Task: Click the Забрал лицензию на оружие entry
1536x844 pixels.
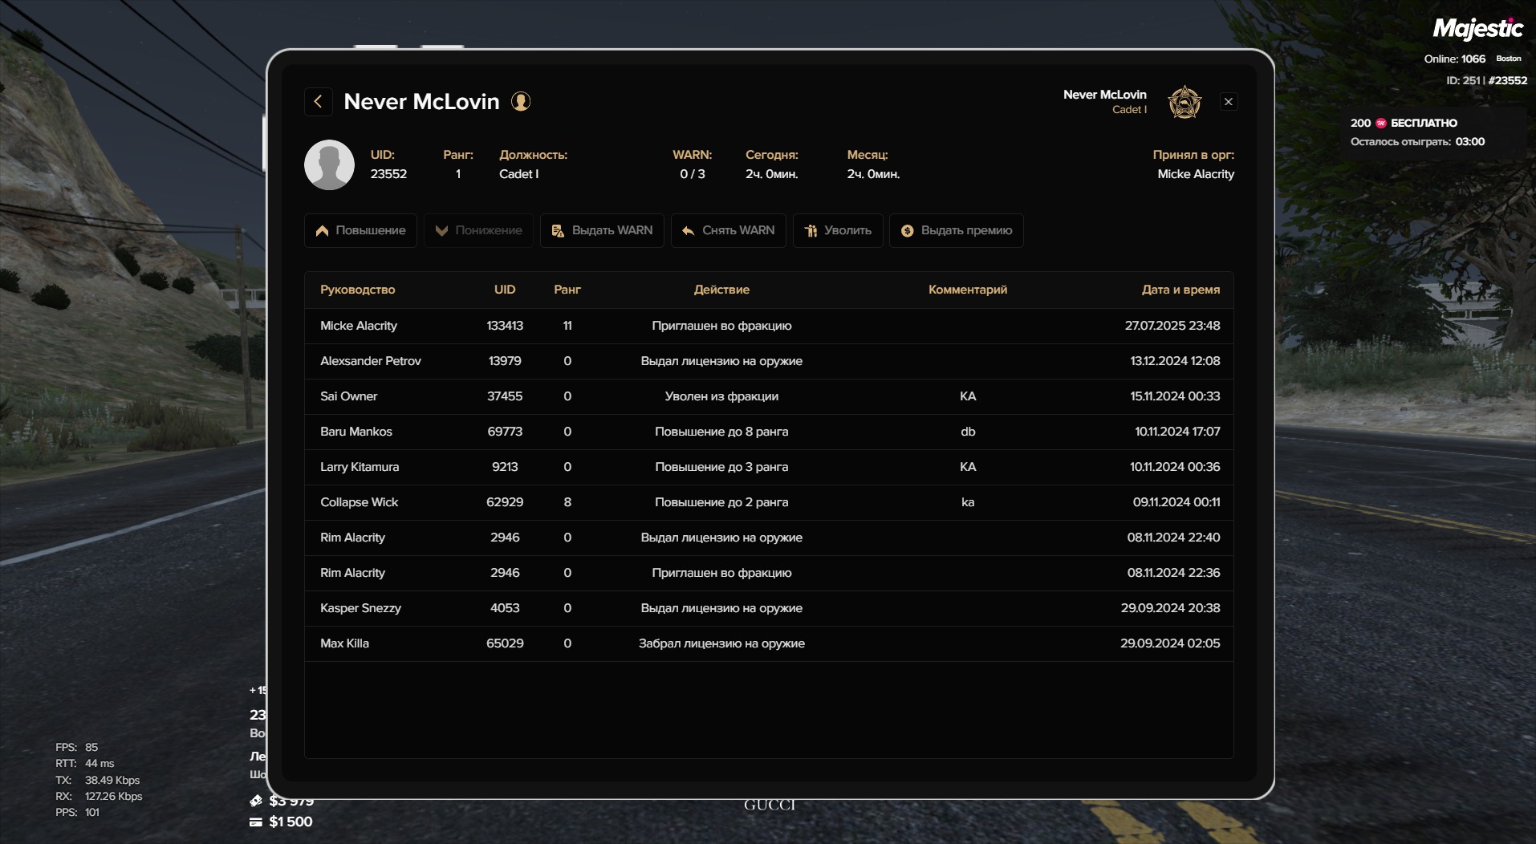Action: 721,643
